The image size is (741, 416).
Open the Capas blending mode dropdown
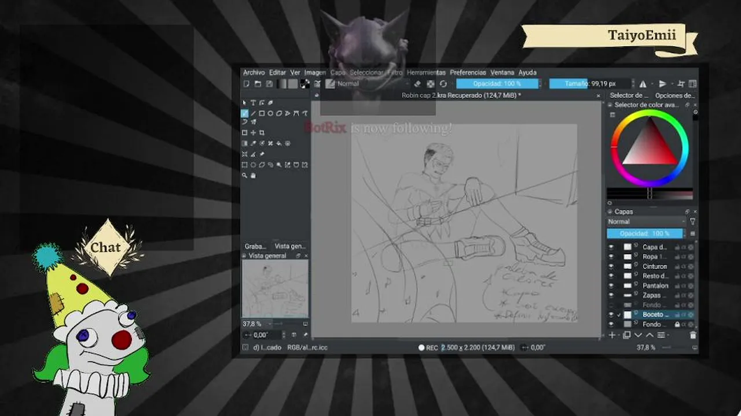(645, 221)
